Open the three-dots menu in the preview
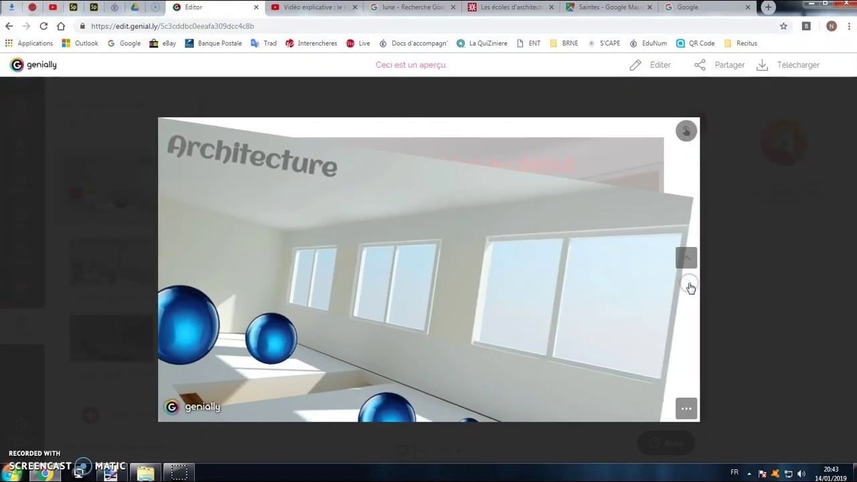 [686, 408]
